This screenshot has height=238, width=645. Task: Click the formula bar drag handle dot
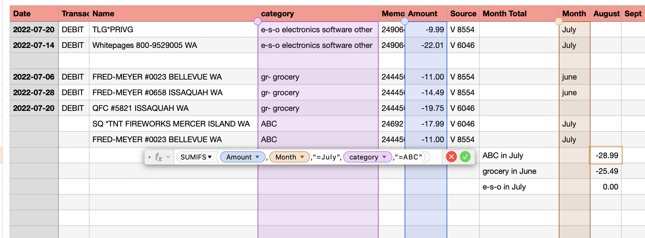(149, 157)
